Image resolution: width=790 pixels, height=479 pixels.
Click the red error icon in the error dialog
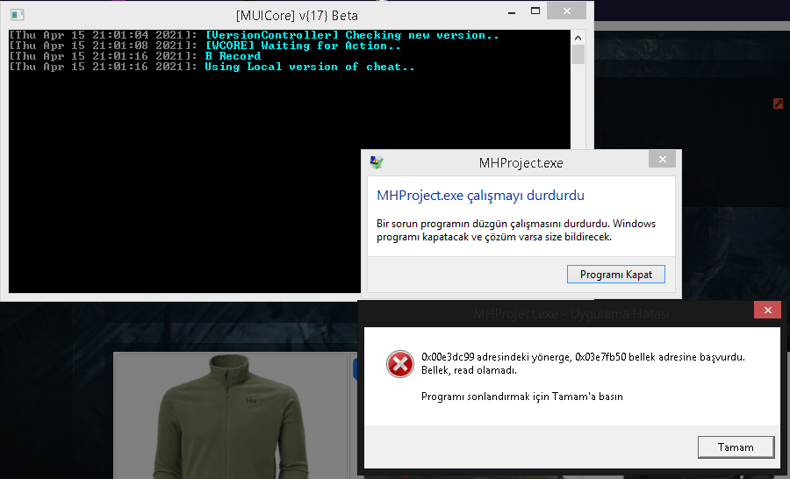400,364
